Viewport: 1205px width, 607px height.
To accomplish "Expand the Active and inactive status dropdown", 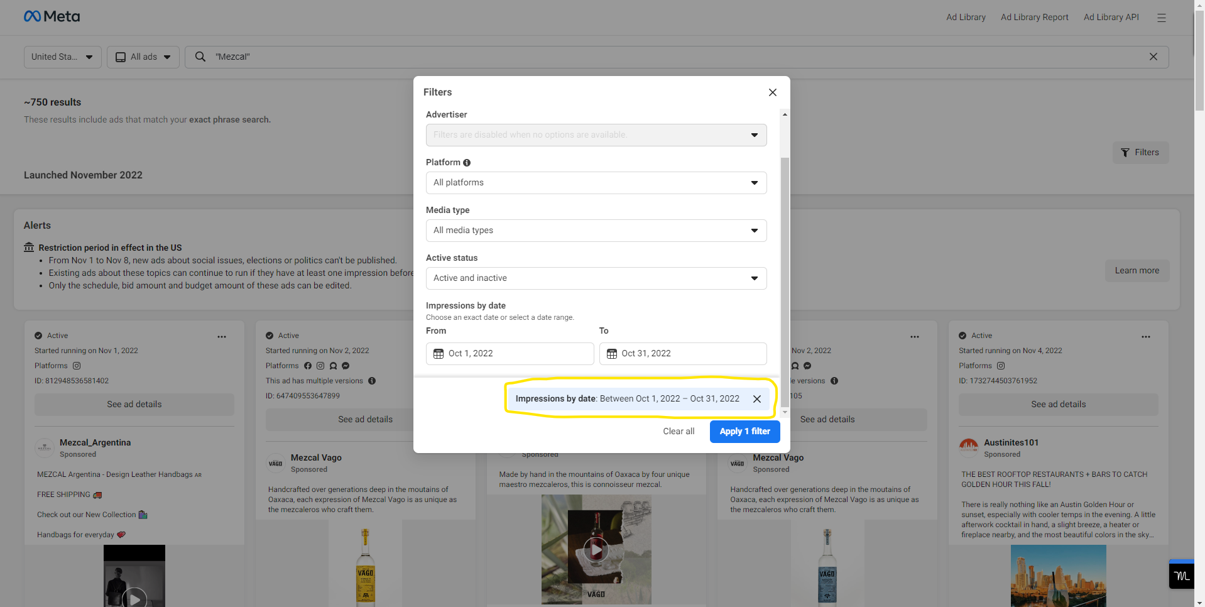I will pos(596,278).
